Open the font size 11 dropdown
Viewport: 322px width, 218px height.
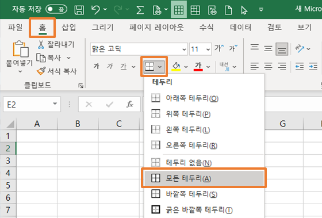pyautogui.click(x=208, y=49)
